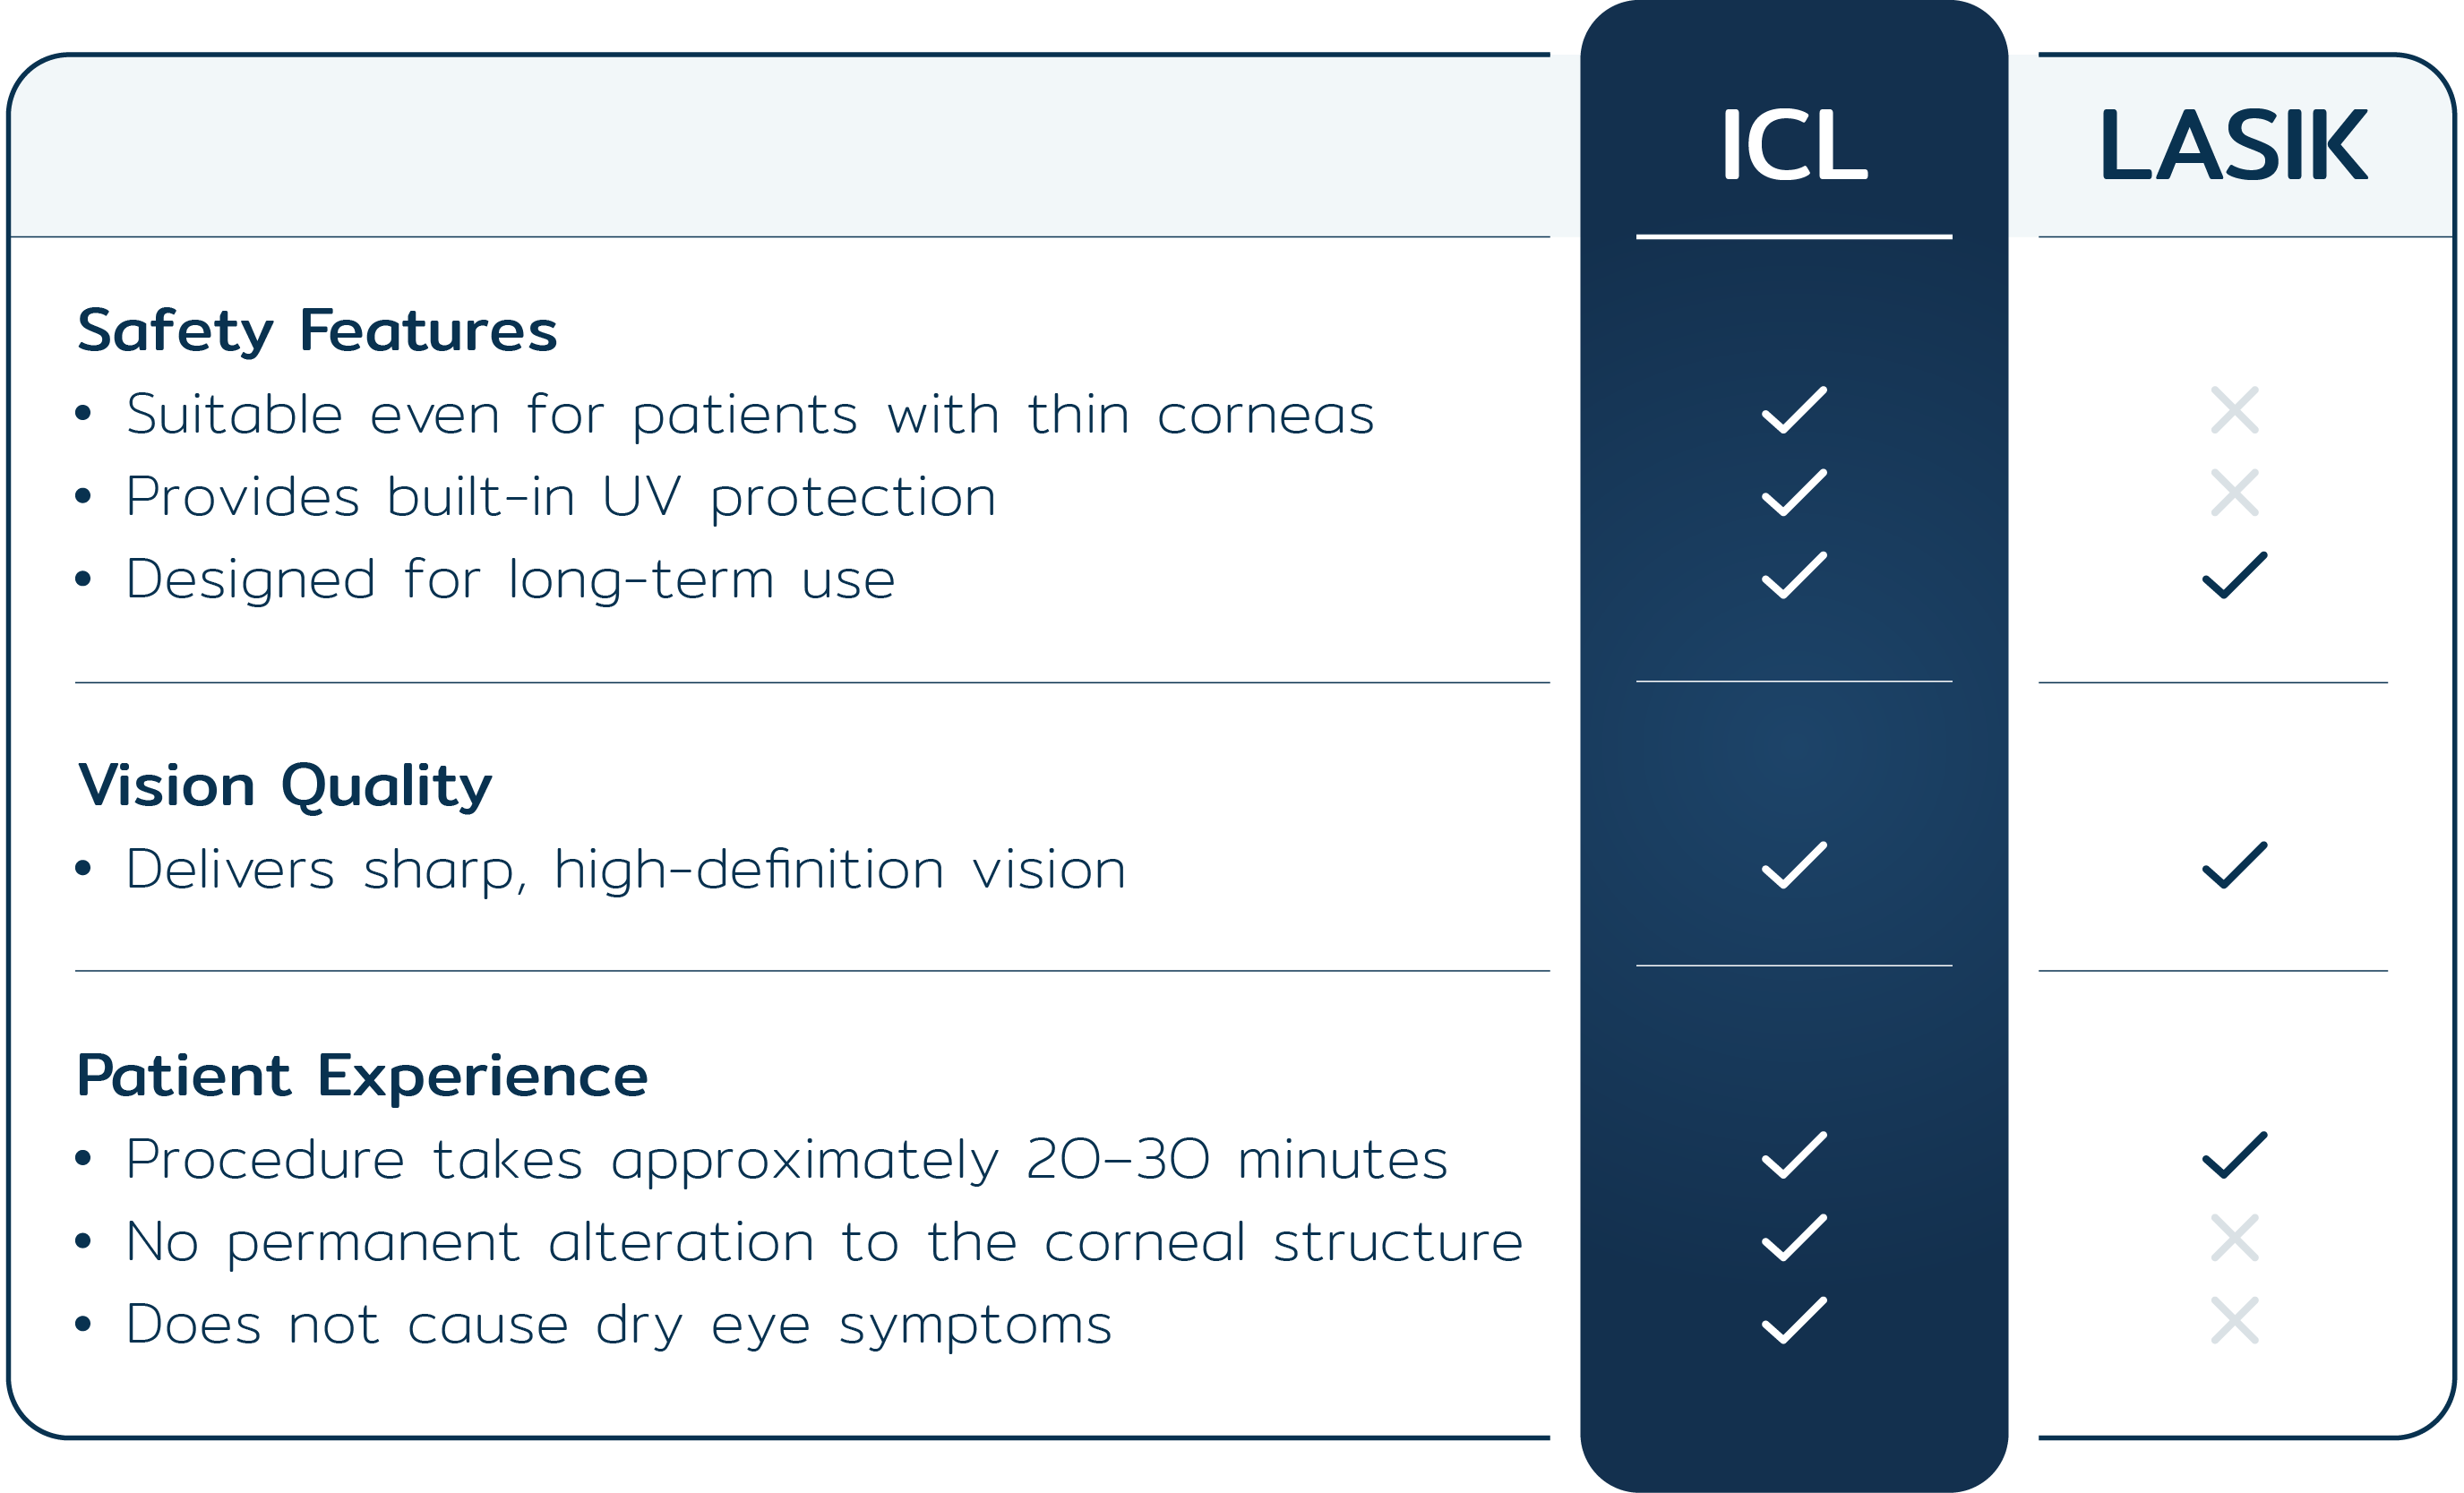Click LASIK X mark for thin corneas

(2234, 410)
